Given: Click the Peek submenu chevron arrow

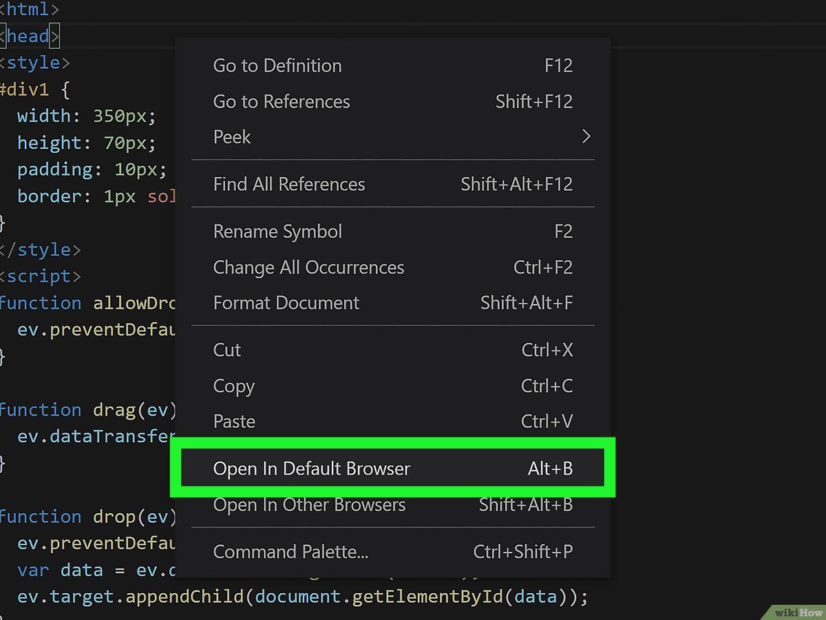Looking at the screenshot, I should point(586,136).
